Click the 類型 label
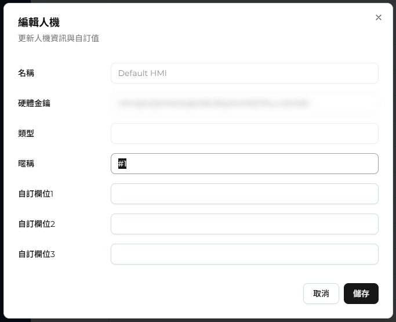396x322 pixels. click(26, 133)
